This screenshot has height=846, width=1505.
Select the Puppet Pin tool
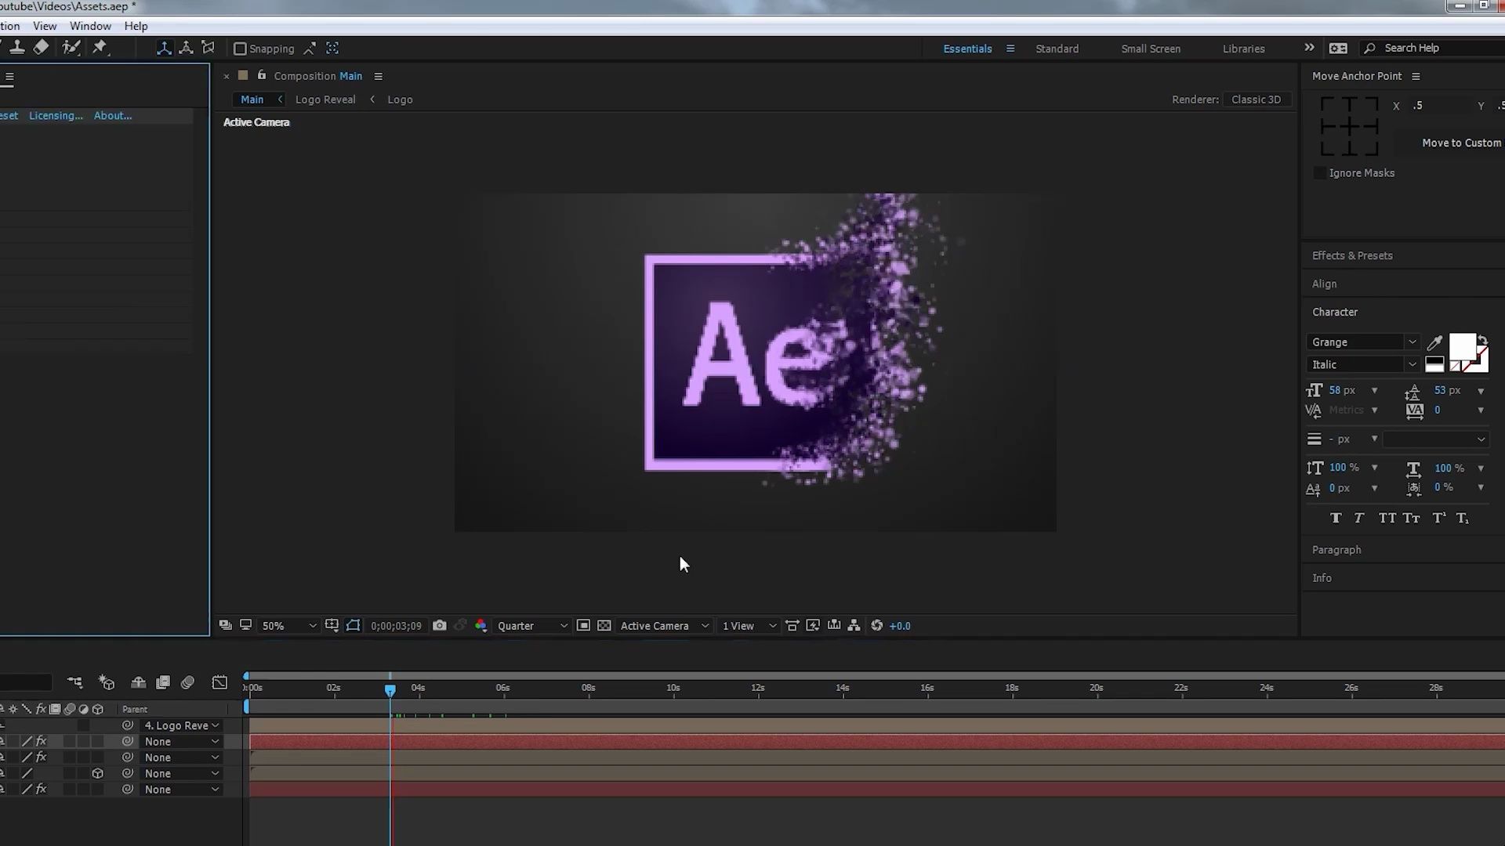[100, 48]
